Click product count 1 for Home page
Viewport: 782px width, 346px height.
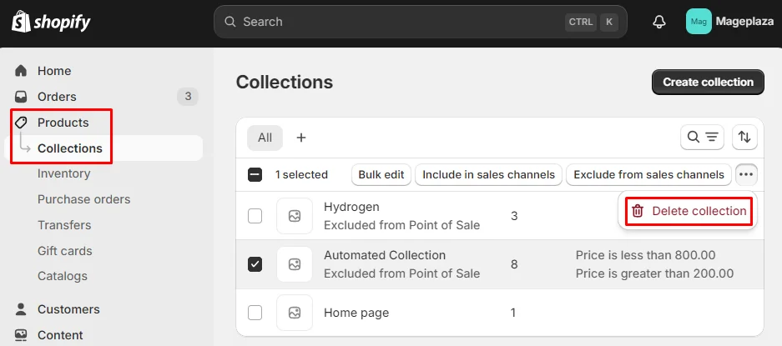513,313
